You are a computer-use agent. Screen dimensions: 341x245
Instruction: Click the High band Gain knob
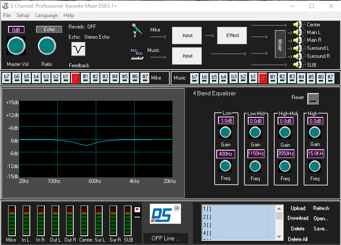point(315,132)
